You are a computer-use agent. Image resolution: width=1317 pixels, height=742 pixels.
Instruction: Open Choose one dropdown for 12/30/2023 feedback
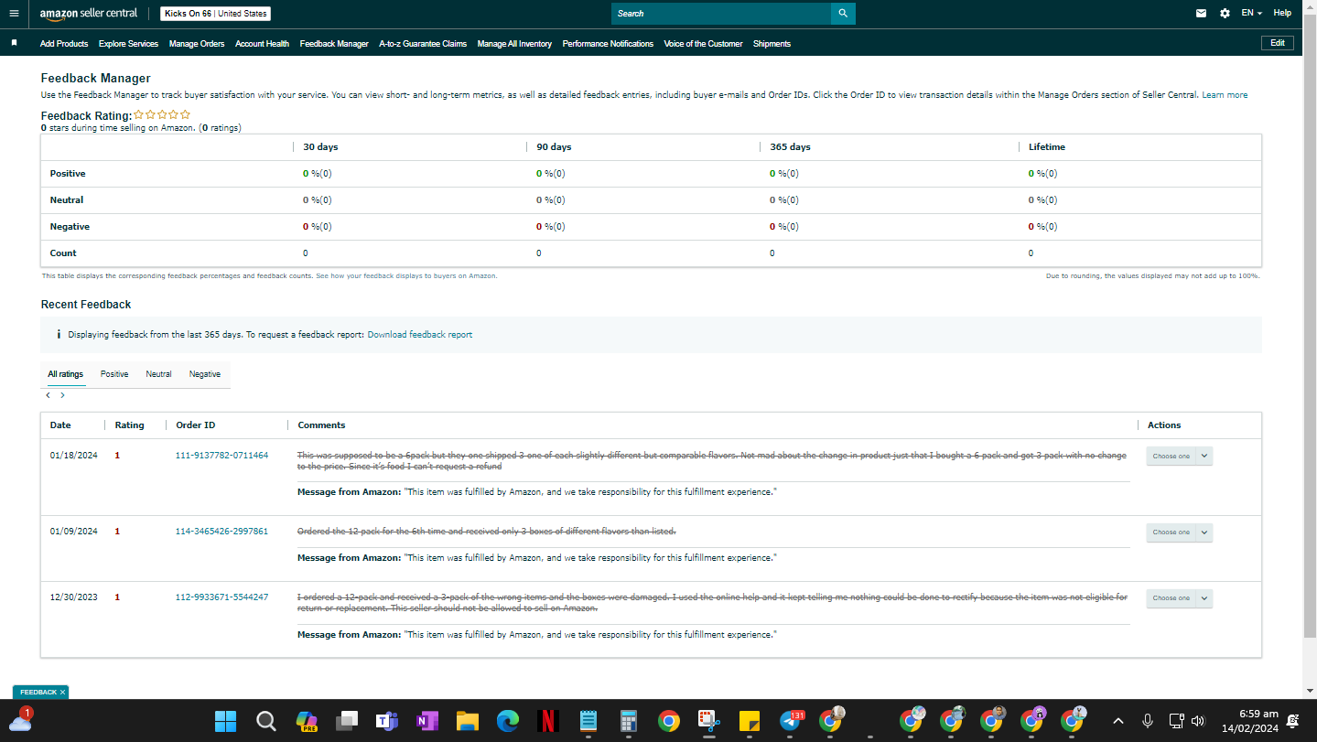(1179, 597)
